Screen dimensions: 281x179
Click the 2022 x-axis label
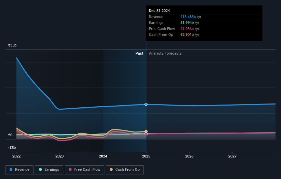pyautogui.click(x=16, y=156)
